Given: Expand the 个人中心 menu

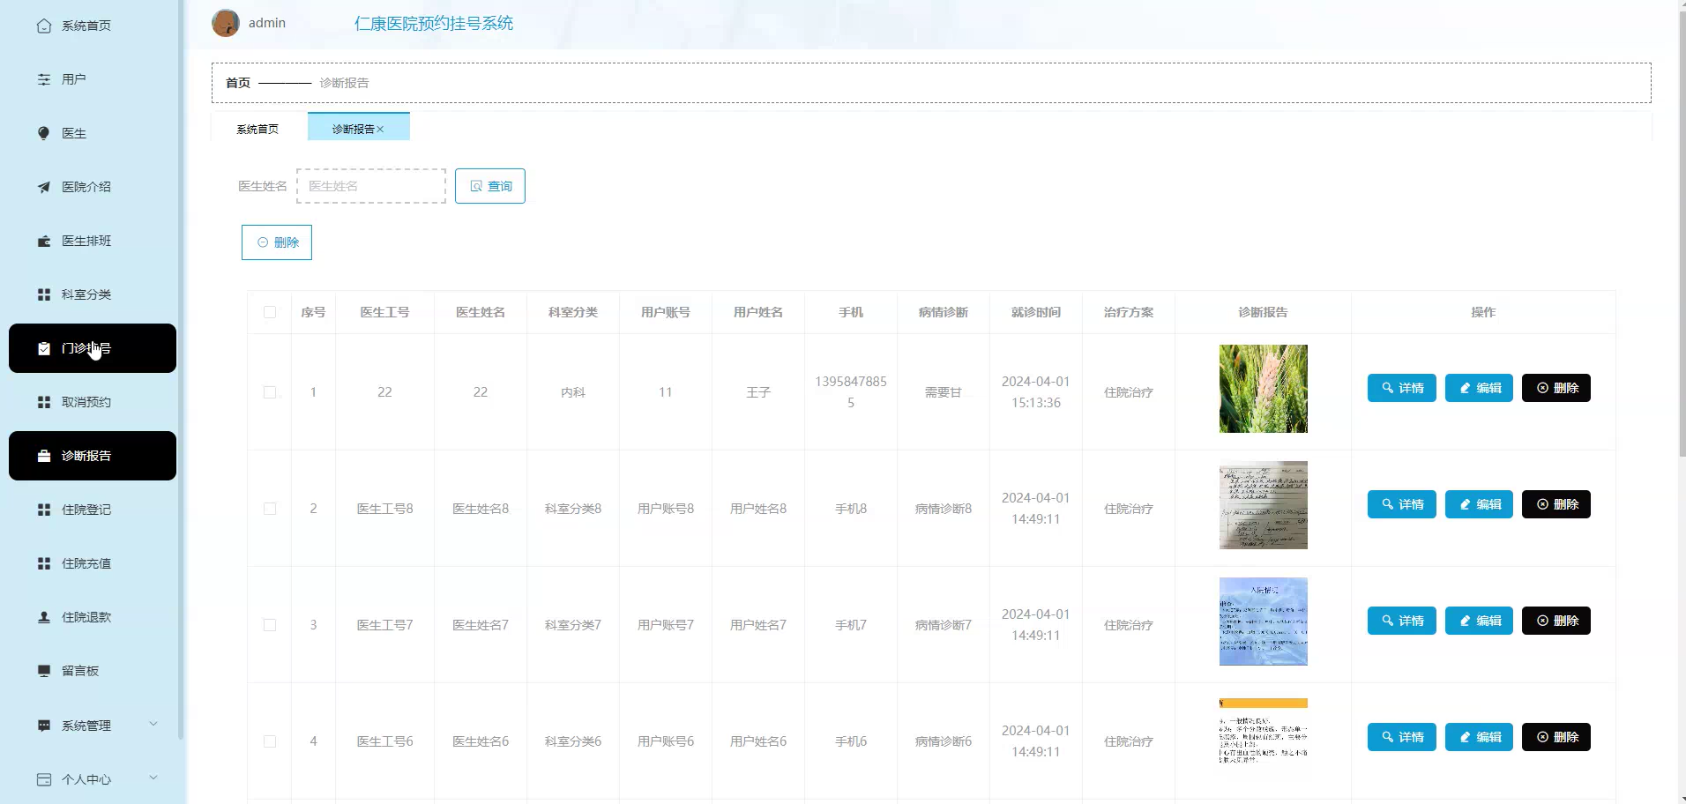Looking at the screenshot, I should (x=85, y=779).
